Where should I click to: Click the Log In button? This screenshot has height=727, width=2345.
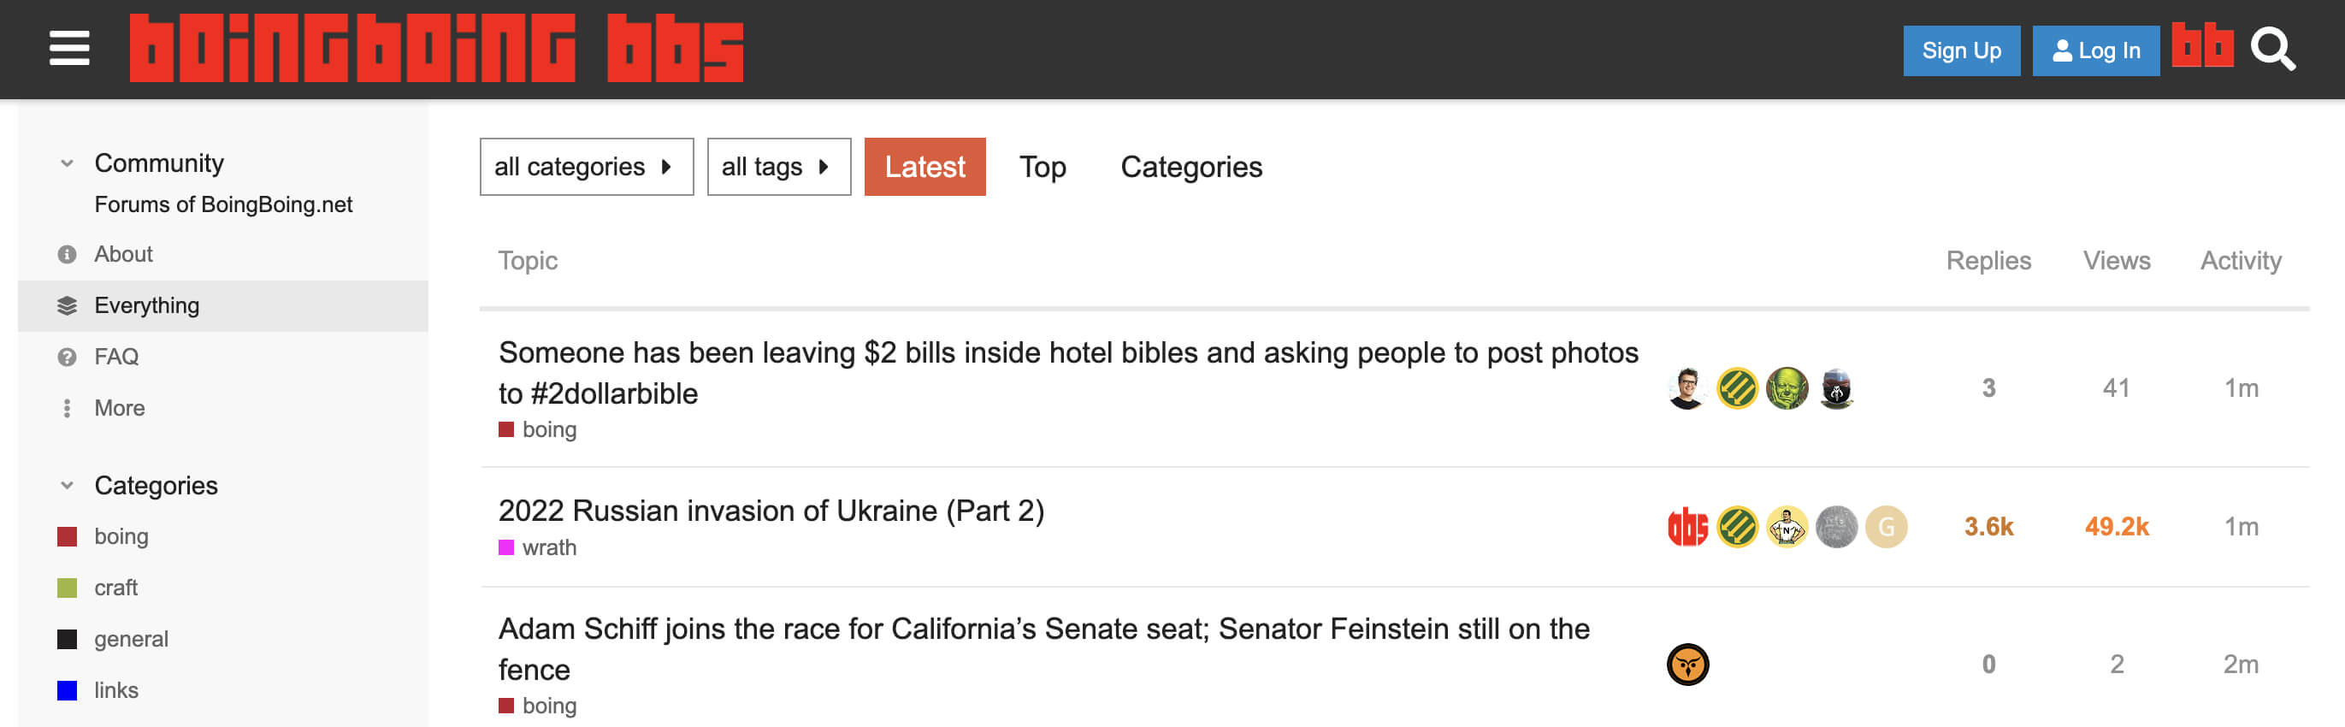click(x=2094, y=51)
